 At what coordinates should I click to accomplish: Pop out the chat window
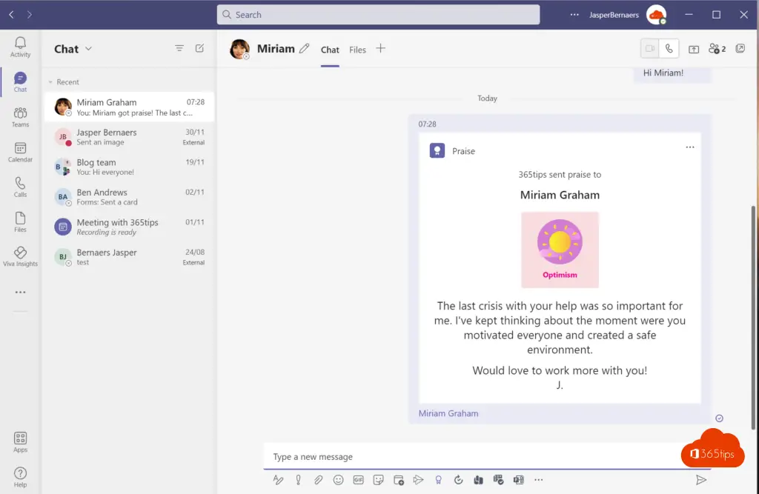[740, 48]
